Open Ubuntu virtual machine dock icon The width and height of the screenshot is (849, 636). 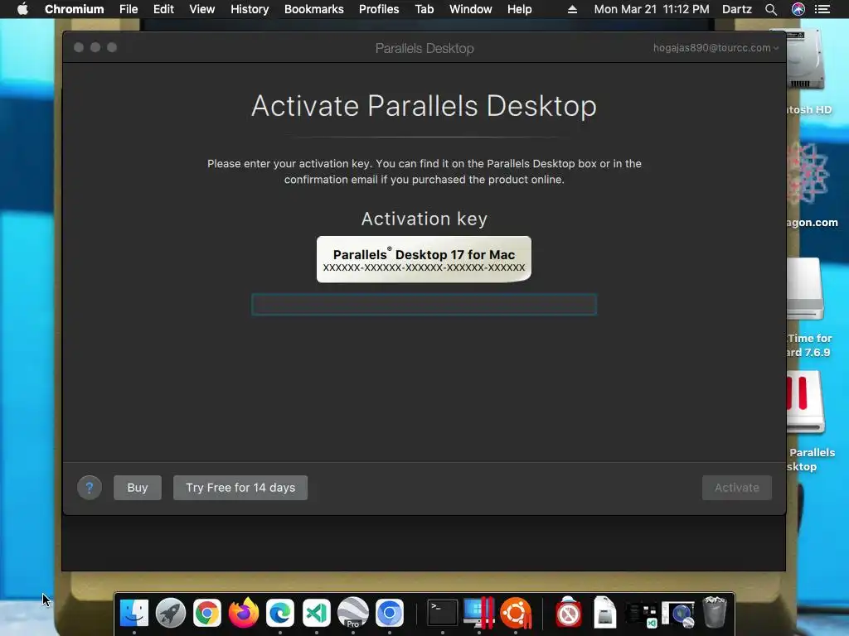[516, 613]
